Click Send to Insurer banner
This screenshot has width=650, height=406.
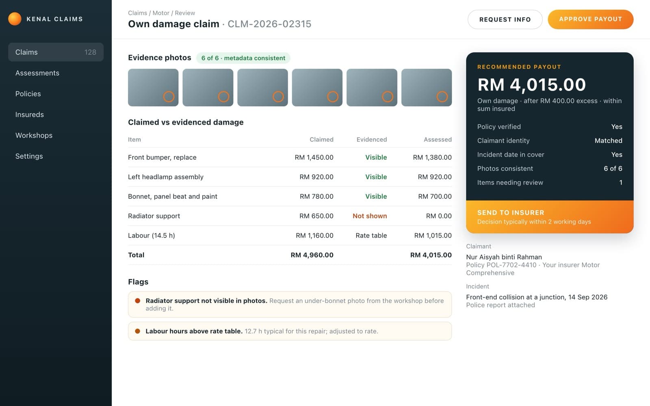[x=550, y=217]
